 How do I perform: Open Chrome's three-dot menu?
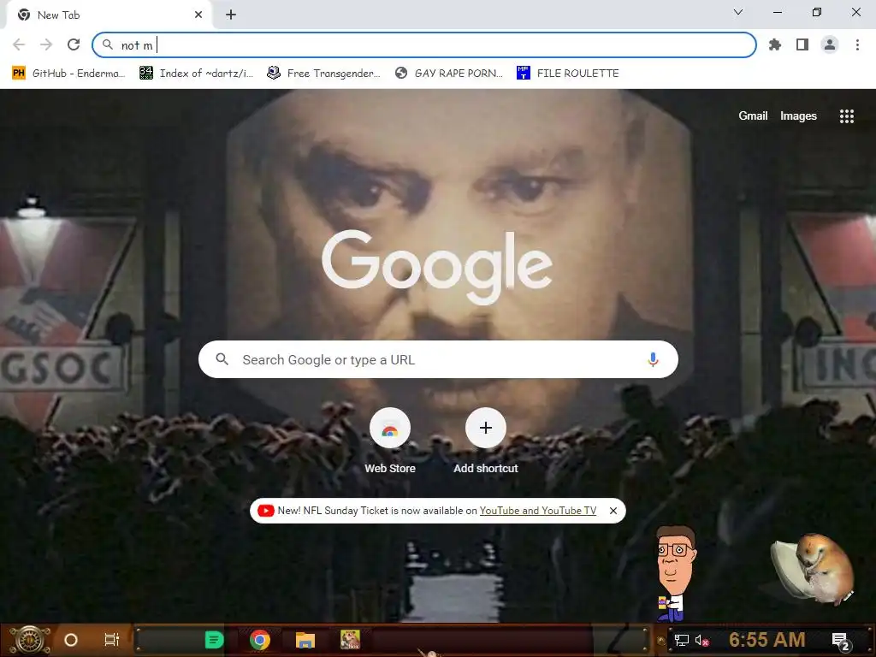click(857, 44)
